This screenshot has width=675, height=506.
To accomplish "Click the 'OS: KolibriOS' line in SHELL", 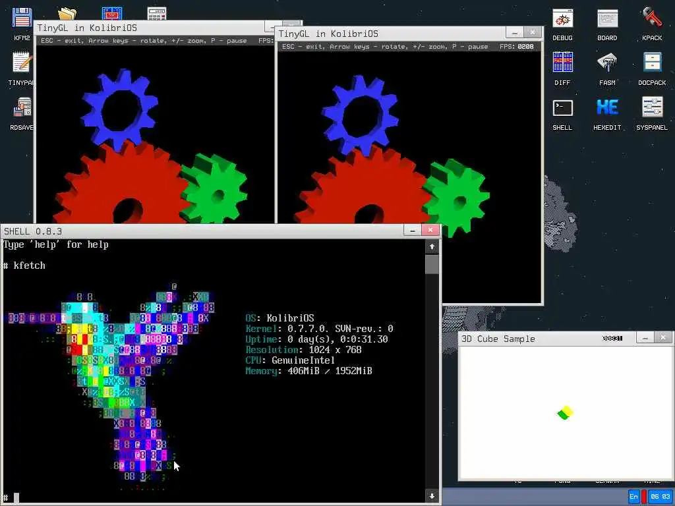I will coord(279,318).
